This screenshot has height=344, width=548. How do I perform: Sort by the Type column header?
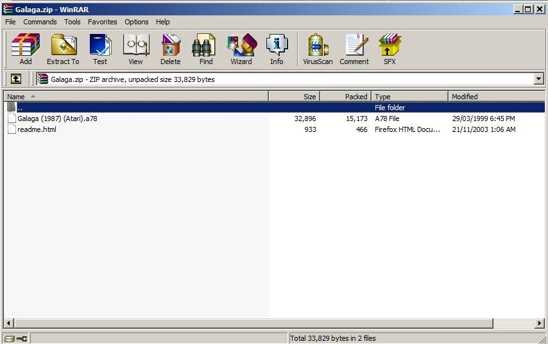[409, 96]
